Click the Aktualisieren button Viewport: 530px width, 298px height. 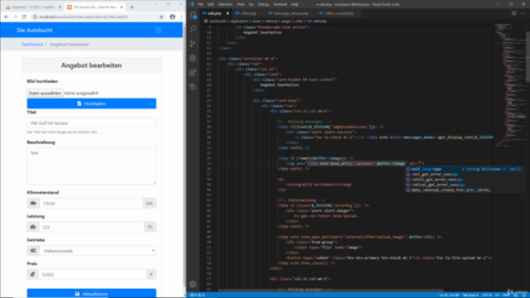[92, 293]
